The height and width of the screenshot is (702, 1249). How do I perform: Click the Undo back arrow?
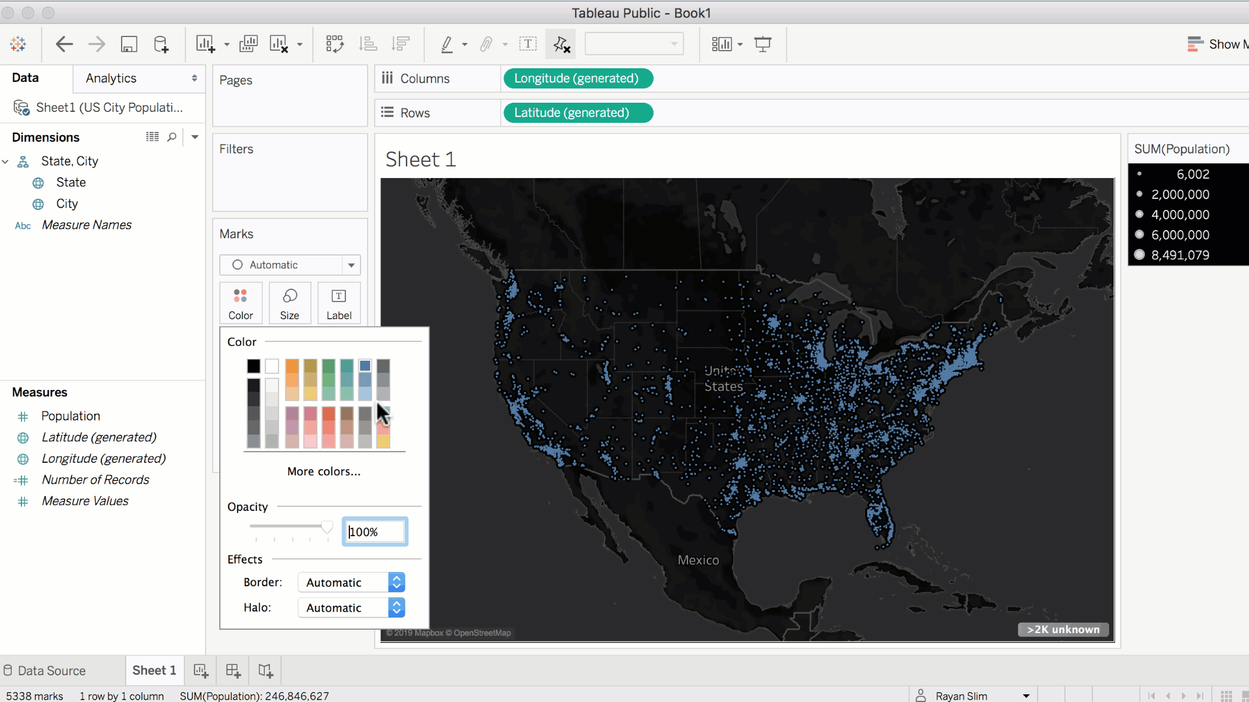point(64,44)
